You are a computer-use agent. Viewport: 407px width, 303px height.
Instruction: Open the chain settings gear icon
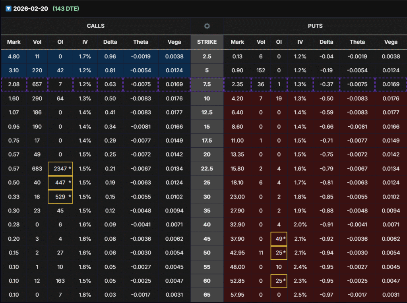point(207,26)
